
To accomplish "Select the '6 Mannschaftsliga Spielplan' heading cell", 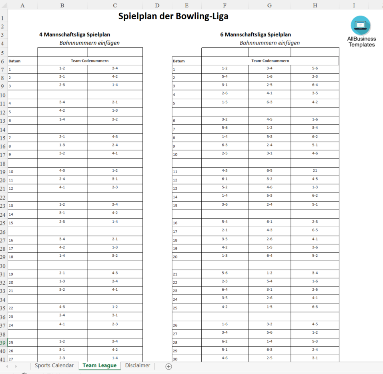I will pyautogui.click(x=255, y=35).
